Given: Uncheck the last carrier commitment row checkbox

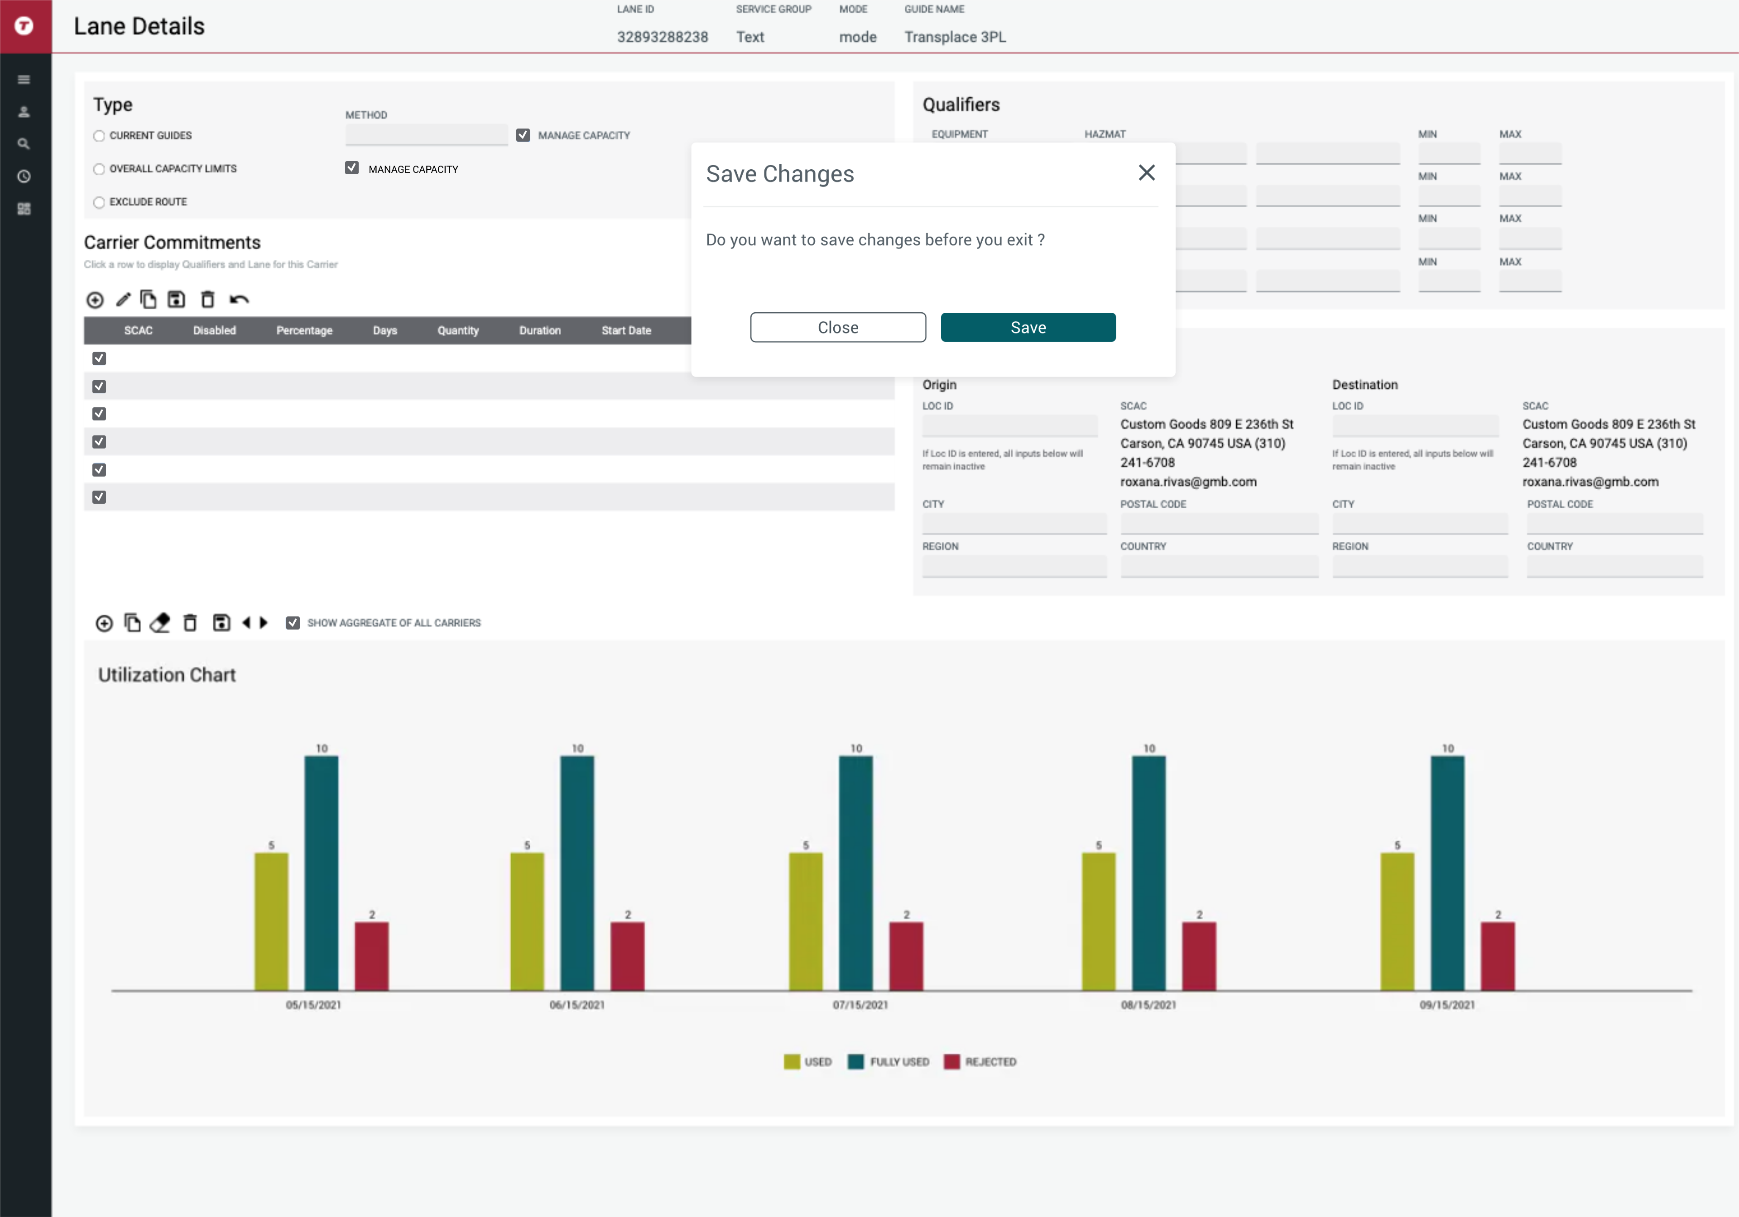Looking at the screenshot, I should tap(99, 496).
